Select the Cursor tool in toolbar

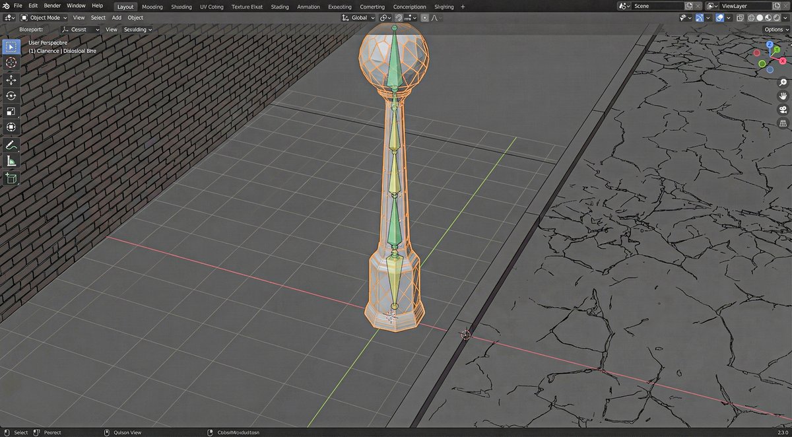click(x=11, y=62)
